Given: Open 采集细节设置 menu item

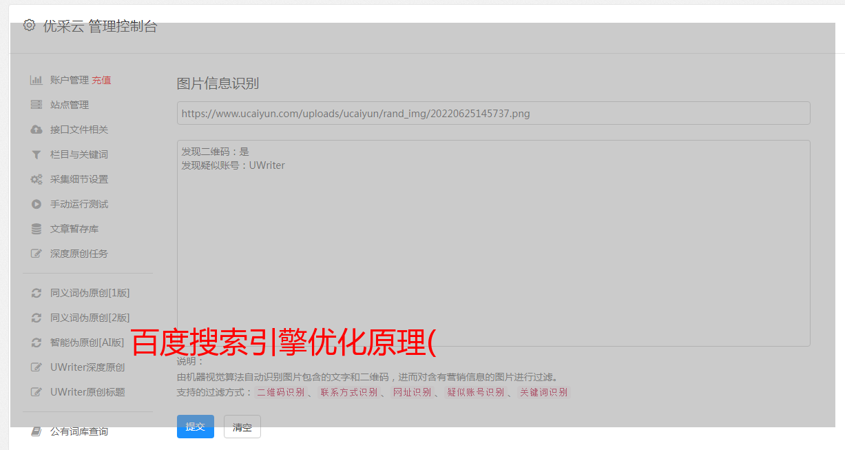Looking at the screenshot, I should tap(79, 179).
